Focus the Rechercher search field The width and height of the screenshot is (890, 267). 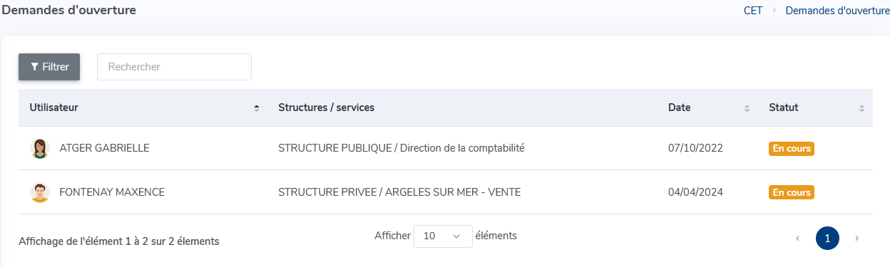click(174, 67)
